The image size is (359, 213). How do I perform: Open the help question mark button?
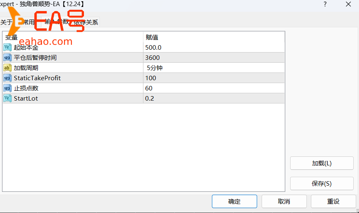coord(325,4)
